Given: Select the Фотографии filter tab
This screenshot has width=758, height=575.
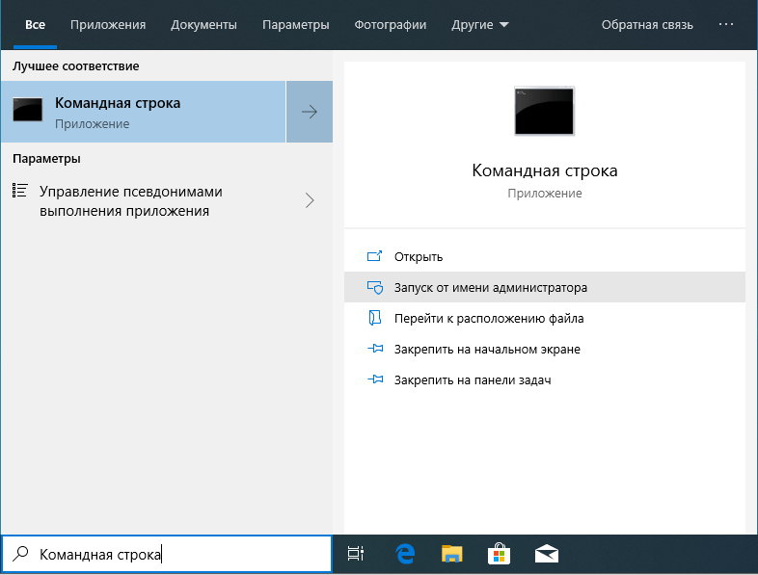Looking at the screenshot, I should pyautogui.click(x=391, y=24).
